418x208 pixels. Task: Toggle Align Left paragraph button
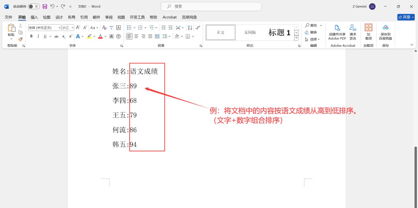[x=129, y=36]
